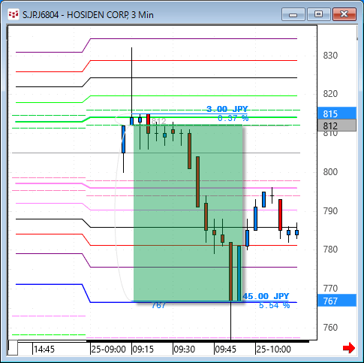This screenshot has width=364, height=363.
Task: Click the small white box at bottom-left corner
Action: 13,348
